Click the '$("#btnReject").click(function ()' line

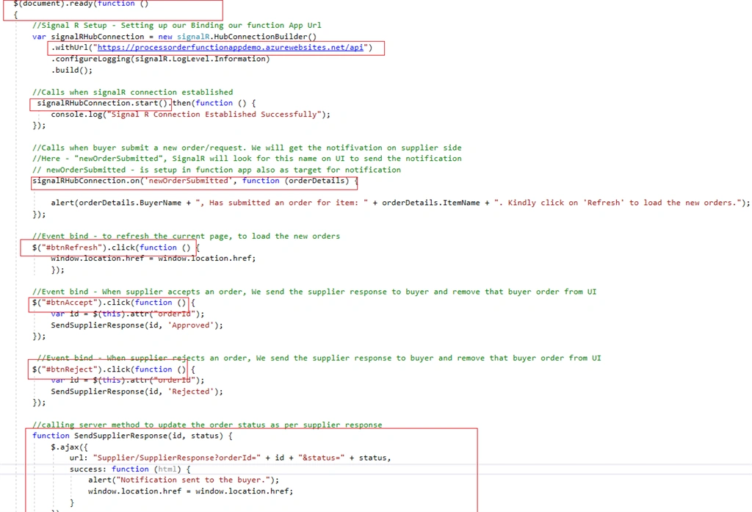point(114,369)
